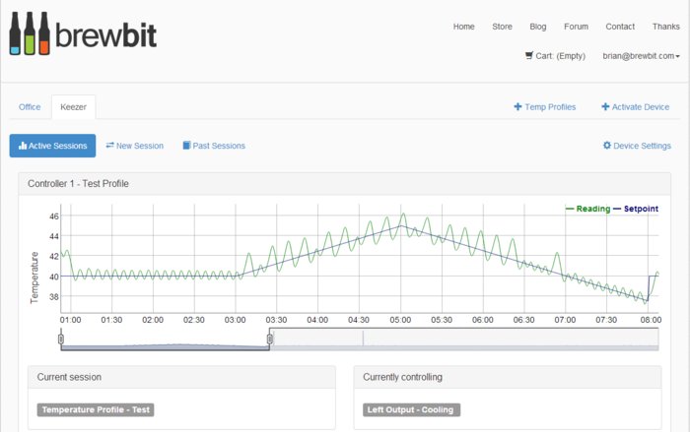Click the plus icon beside Activate Device

point(605,107)
